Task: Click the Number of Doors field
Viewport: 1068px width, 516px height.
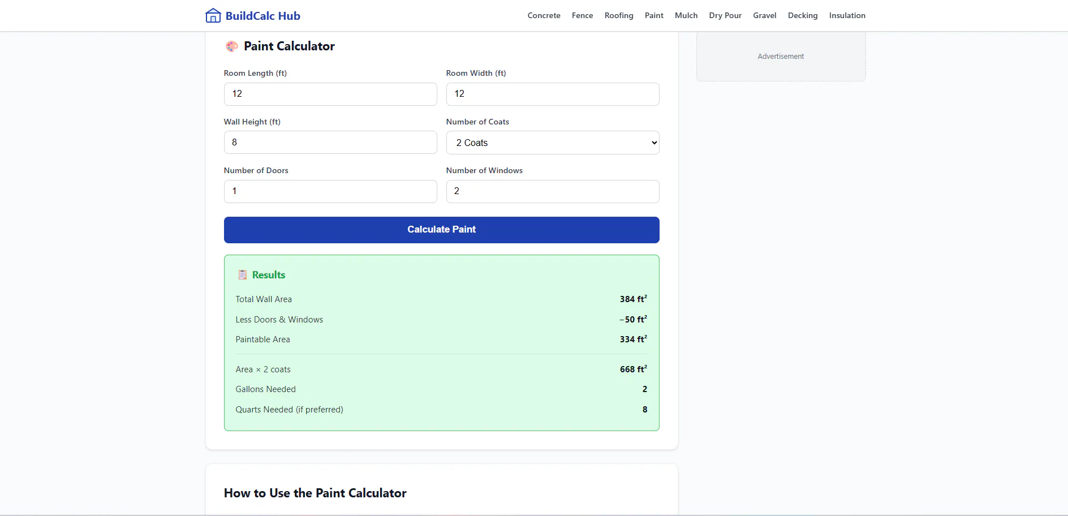Action: pos(330,191)
